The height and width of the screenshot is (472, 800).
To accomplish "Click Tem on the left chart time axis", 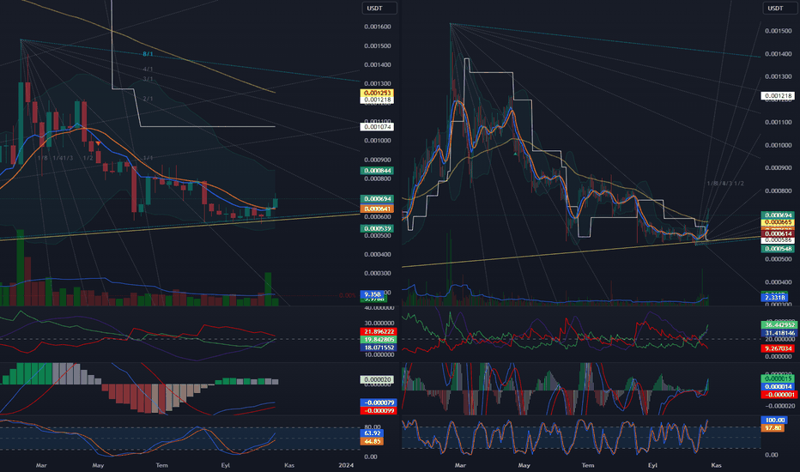I will tap(161, 465).
